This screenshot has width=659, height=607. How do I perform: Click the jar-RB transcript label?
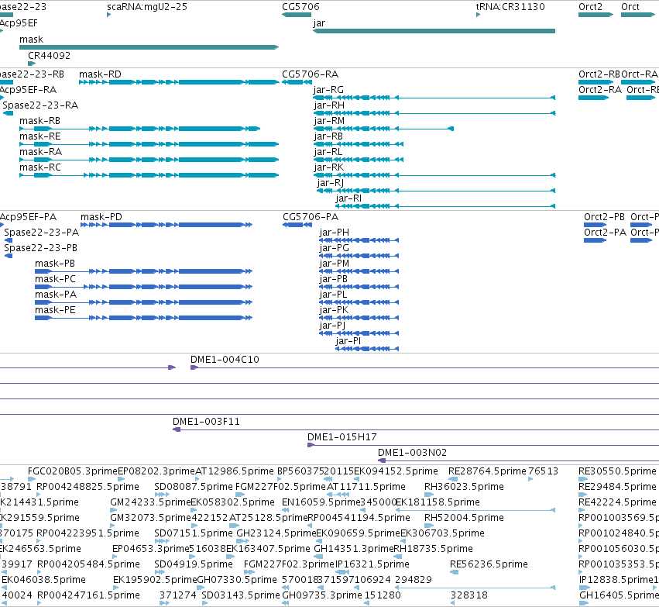click(328, 136)
